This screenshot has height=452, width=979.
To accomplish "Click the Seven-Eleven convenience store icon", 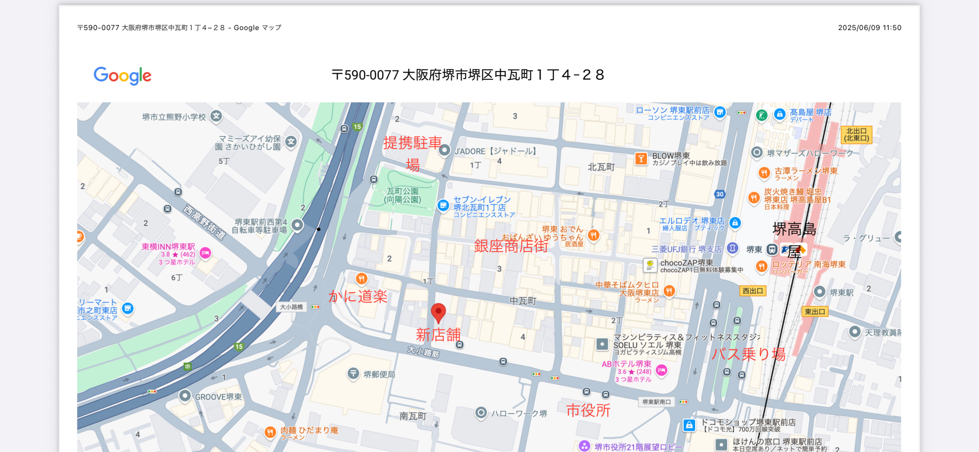I will 443,205.
